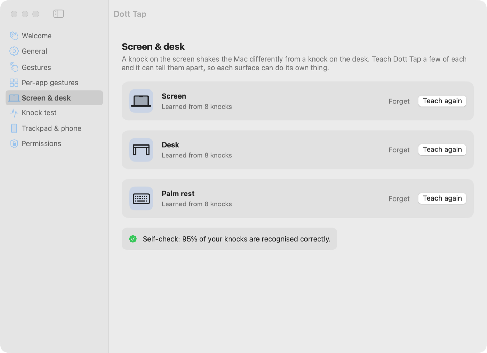Image resolution: width=487 pixels, height=353 pixels.
Task: Click 'Learned from 8 knocks' under Screen
Action: tap(197, 107)
